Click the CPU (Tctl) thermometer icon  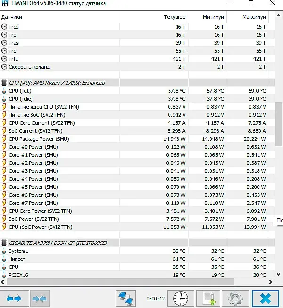[4, 91]
